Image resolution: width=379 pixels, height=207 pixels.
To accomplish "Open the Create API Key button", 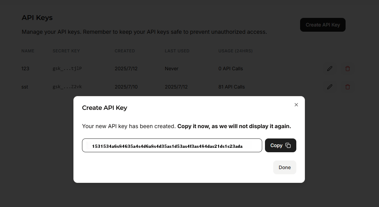I will 323,25.
